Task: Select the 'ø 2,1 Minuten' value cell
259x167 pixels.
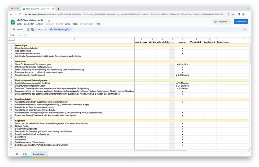Action: coord(182,75)
